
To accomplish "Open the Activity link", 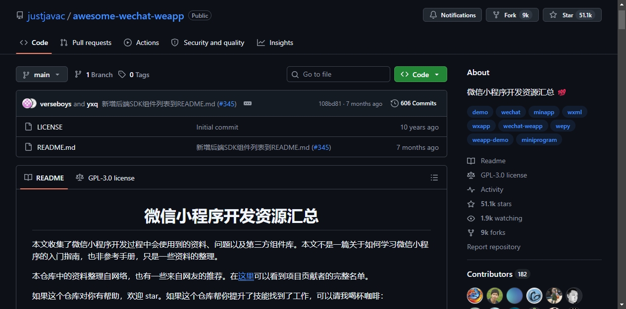I will pos(485,189).
